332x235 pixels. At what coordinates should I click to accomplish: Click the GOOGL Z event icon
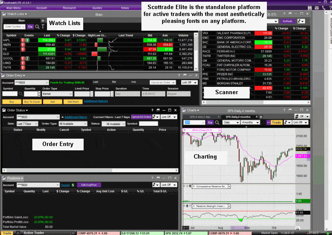coord(27,59)
